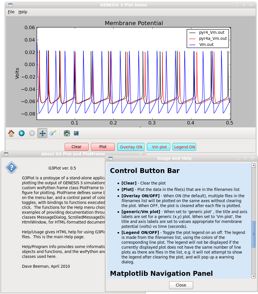258x294 pixels.
Task: Open the Help menu
Action: tap(23, 12)
